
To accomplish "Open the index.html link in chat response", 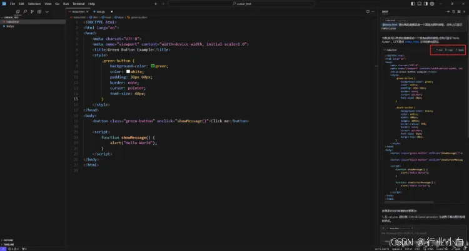I will click(411, 42).
